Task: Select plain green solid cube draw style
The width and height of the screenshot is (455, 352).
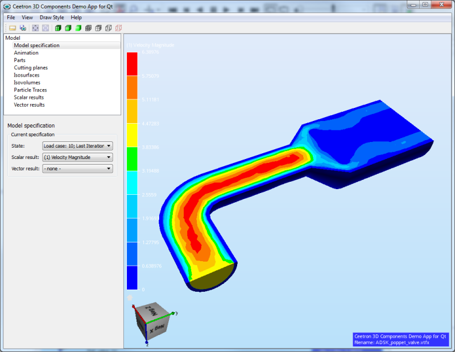Action: tap(78, 28)
